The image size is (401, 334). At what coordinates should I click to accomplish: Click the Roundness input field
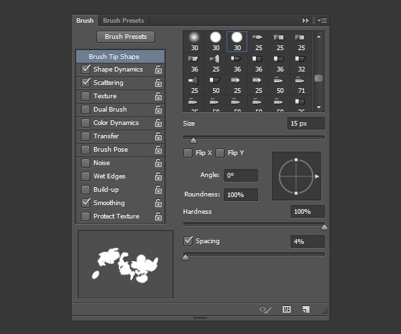(241, 195)
